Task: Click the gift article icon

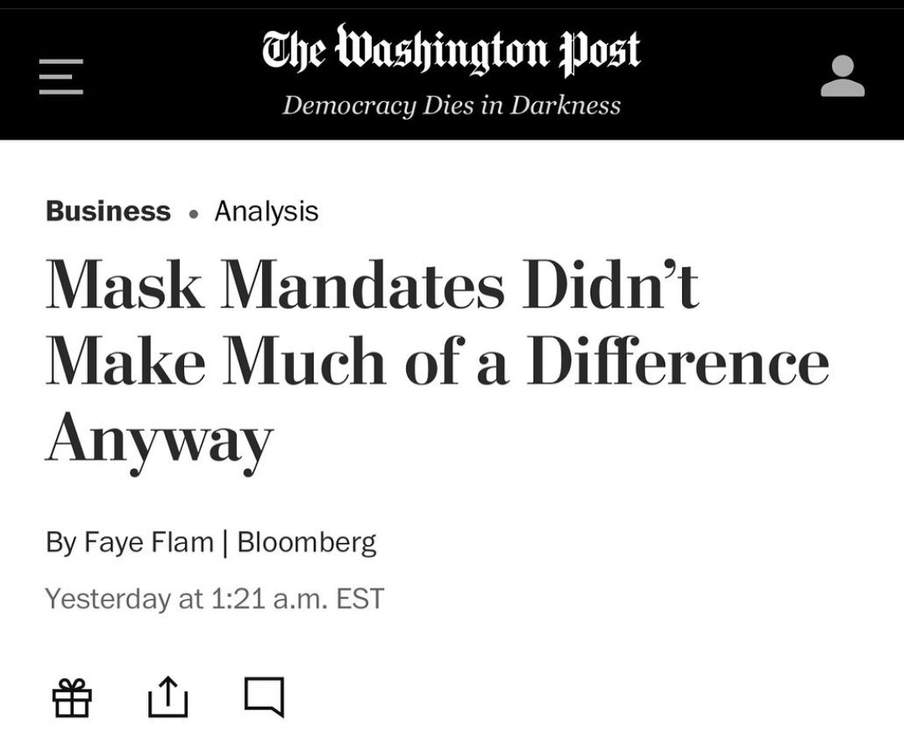Action: coord(72,697)
